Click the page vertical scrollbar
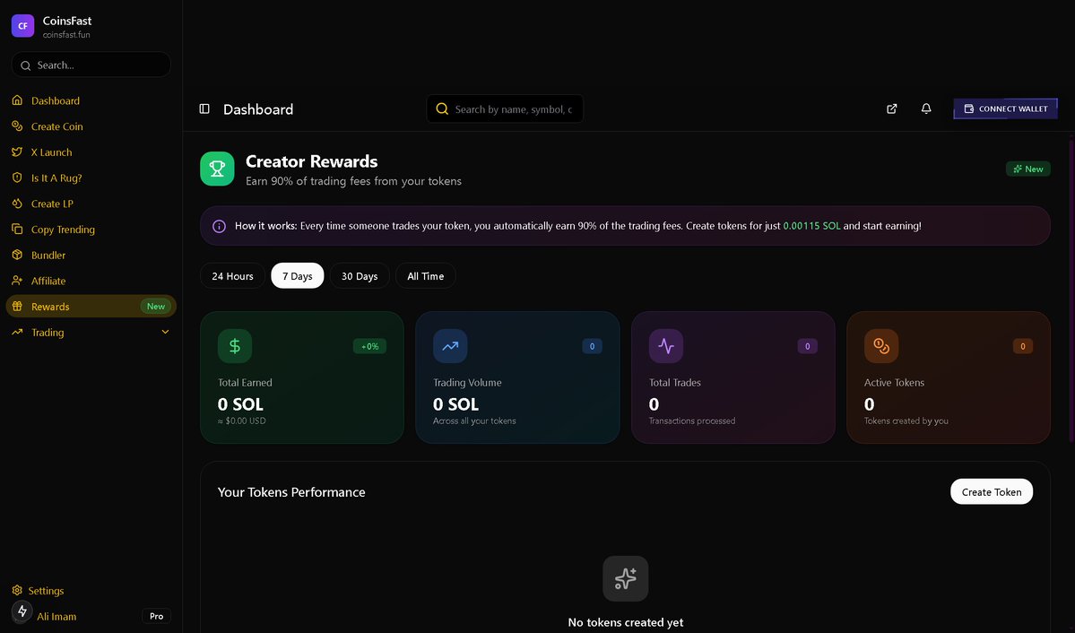 (x=1071, y=290)
